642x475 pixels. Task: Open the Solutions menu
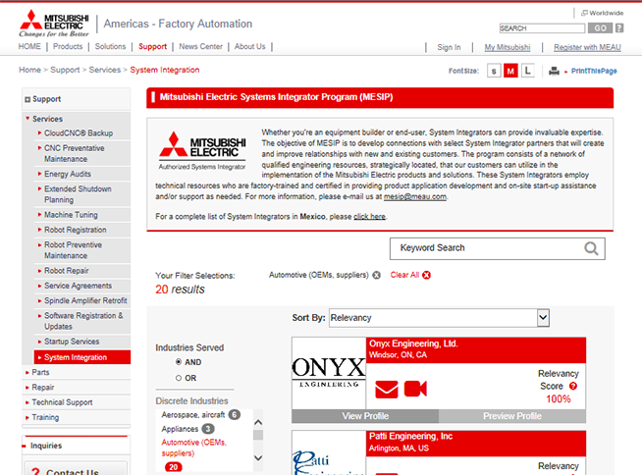tap(110, 46)
